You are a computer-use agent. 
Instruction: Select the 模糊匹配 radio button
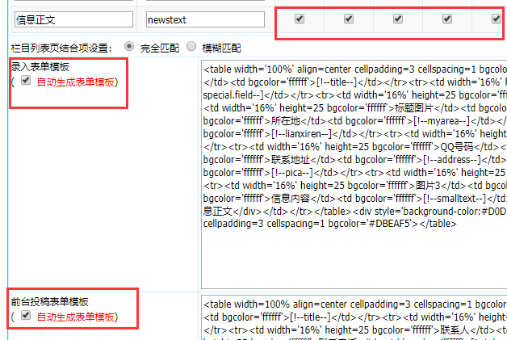(x=191, y=47)
